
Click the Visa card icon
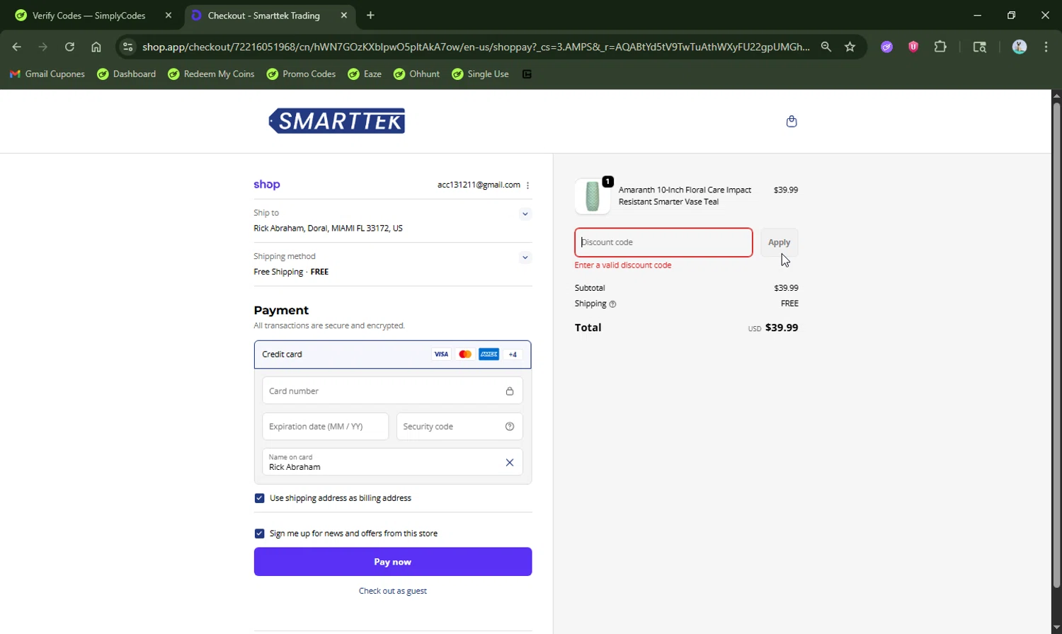pos(441,355)
